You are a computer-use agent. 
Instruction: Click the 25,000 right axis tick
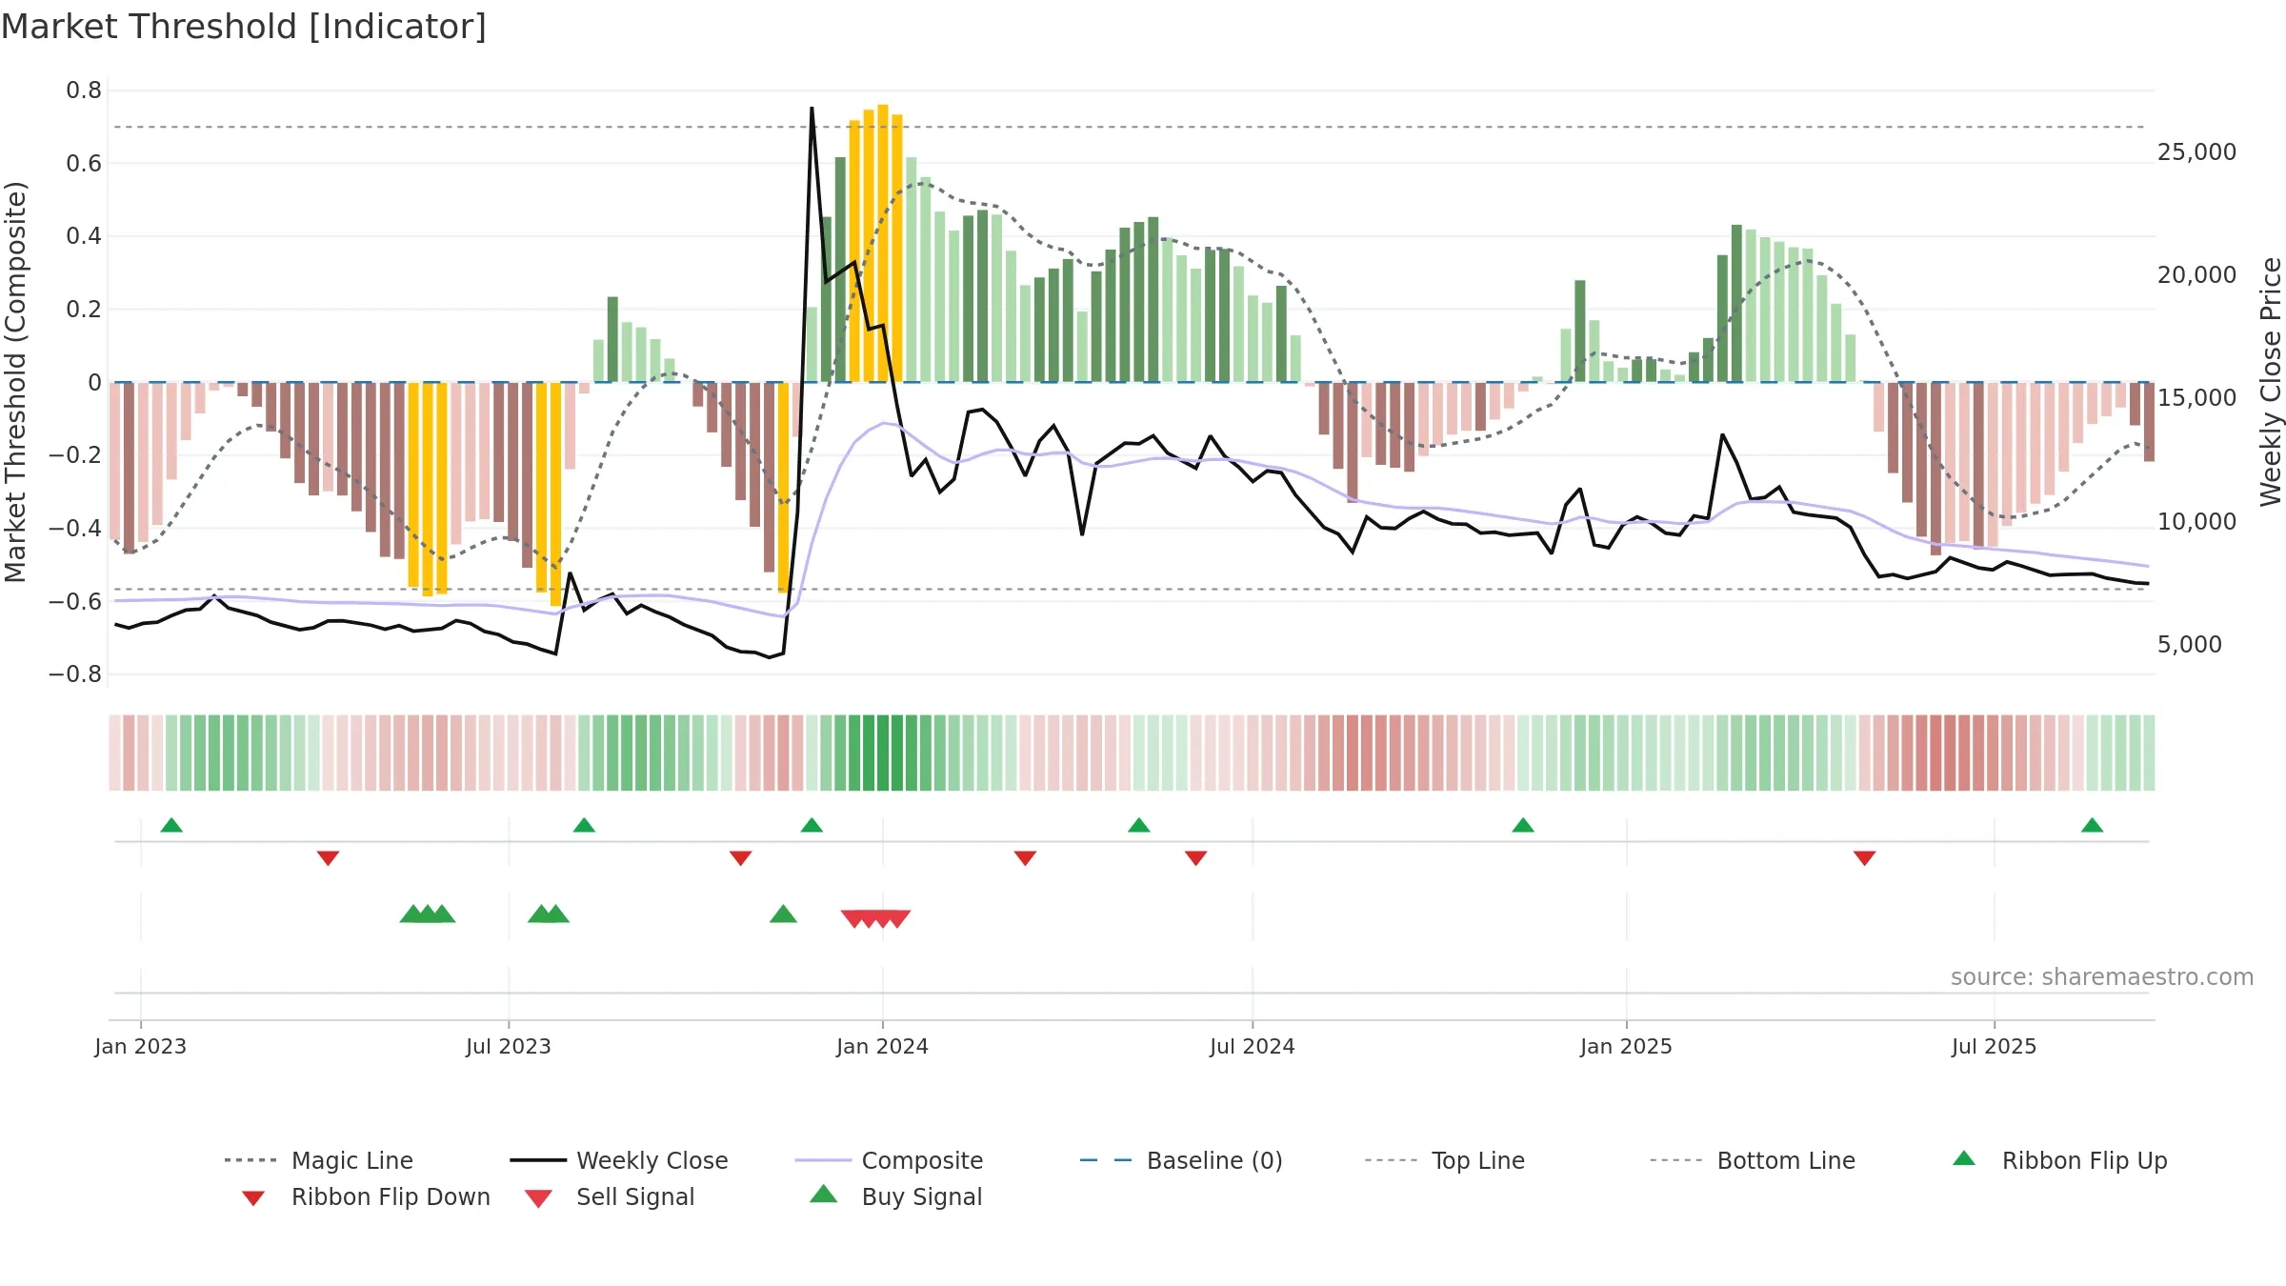pyautogui.click(x=2196, y=152)
